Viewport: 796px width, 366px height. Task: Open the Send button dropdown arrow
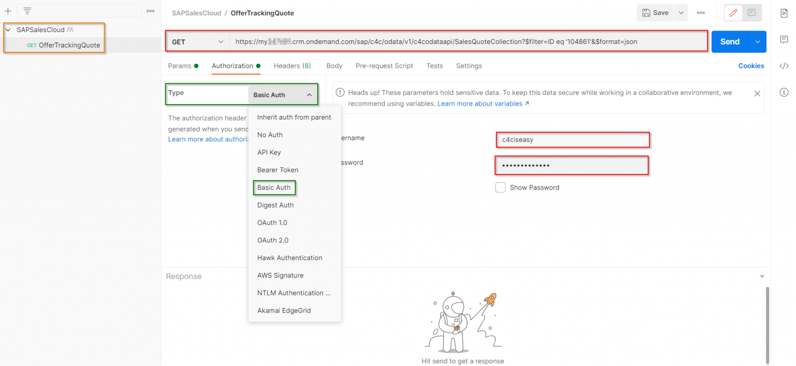[x=757, y=41]
